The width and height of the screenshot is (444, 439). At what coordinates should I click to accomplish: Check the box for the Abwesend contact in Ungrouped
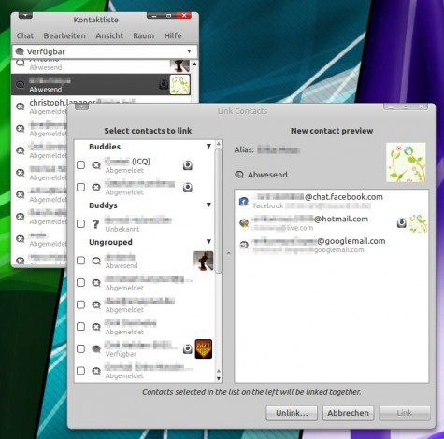(x=80, y=261)
